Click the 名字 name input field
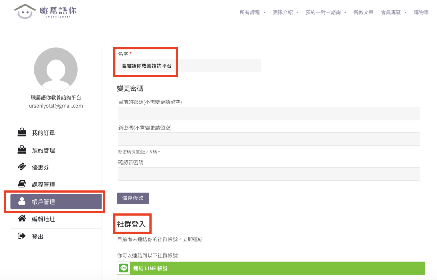The image size is (437, 280). pyautogui.click(x=189, y=66)
